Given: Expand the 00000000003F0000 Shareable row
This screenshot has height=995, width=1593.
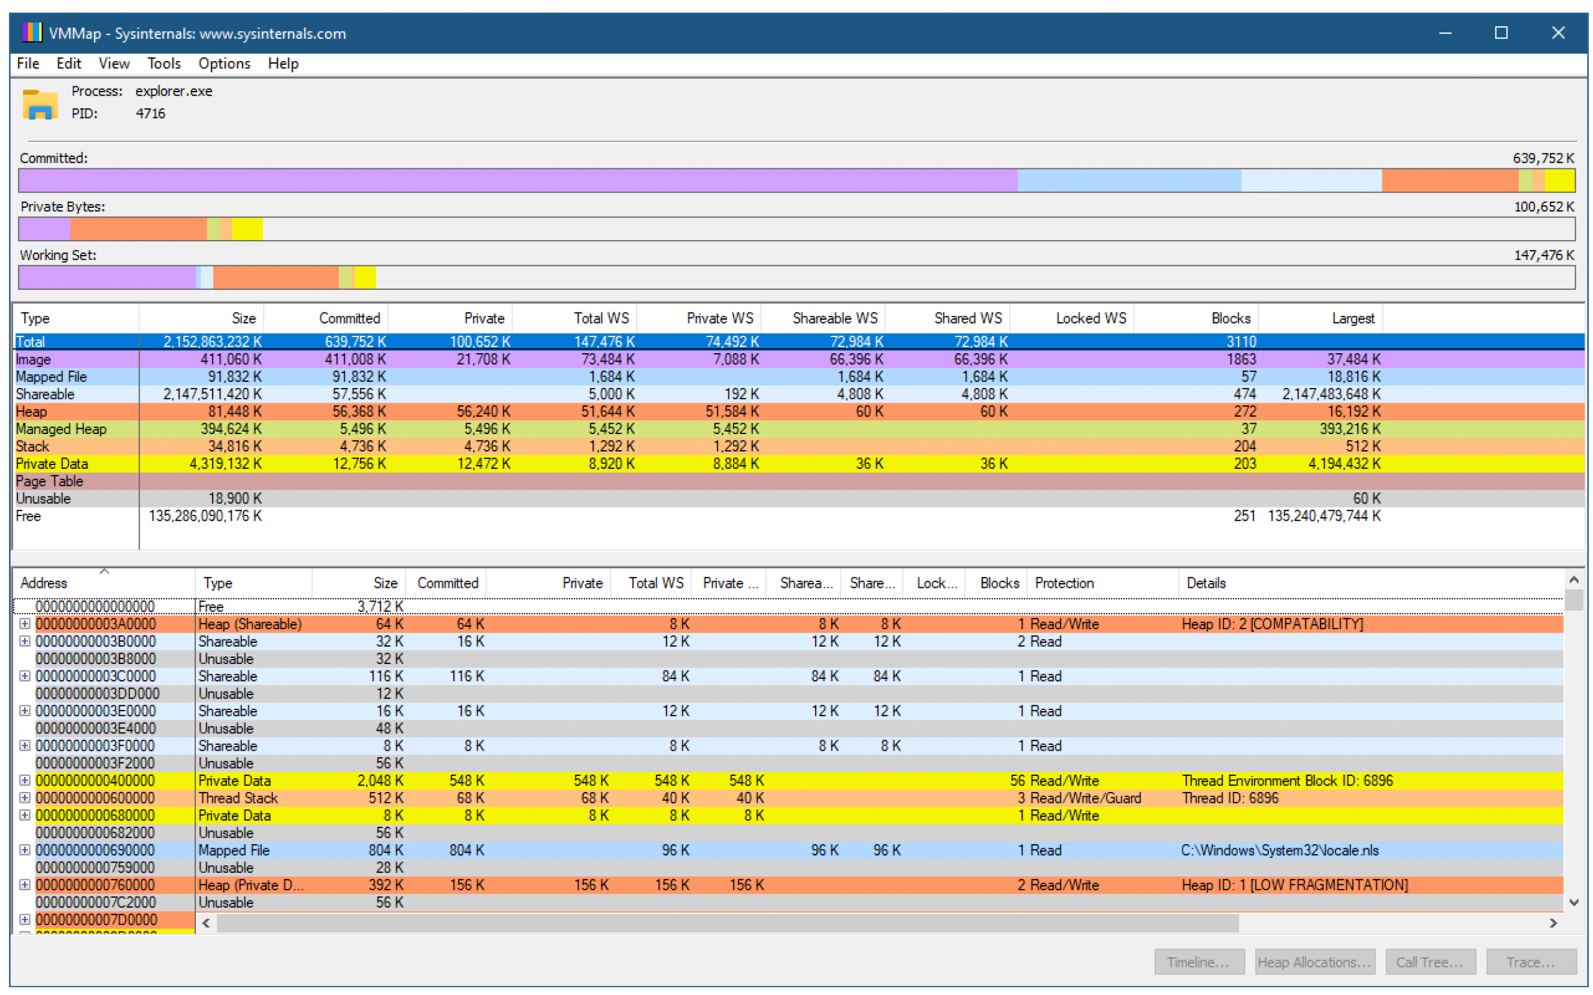Looking at the screenshot, I should pos(25,745).
